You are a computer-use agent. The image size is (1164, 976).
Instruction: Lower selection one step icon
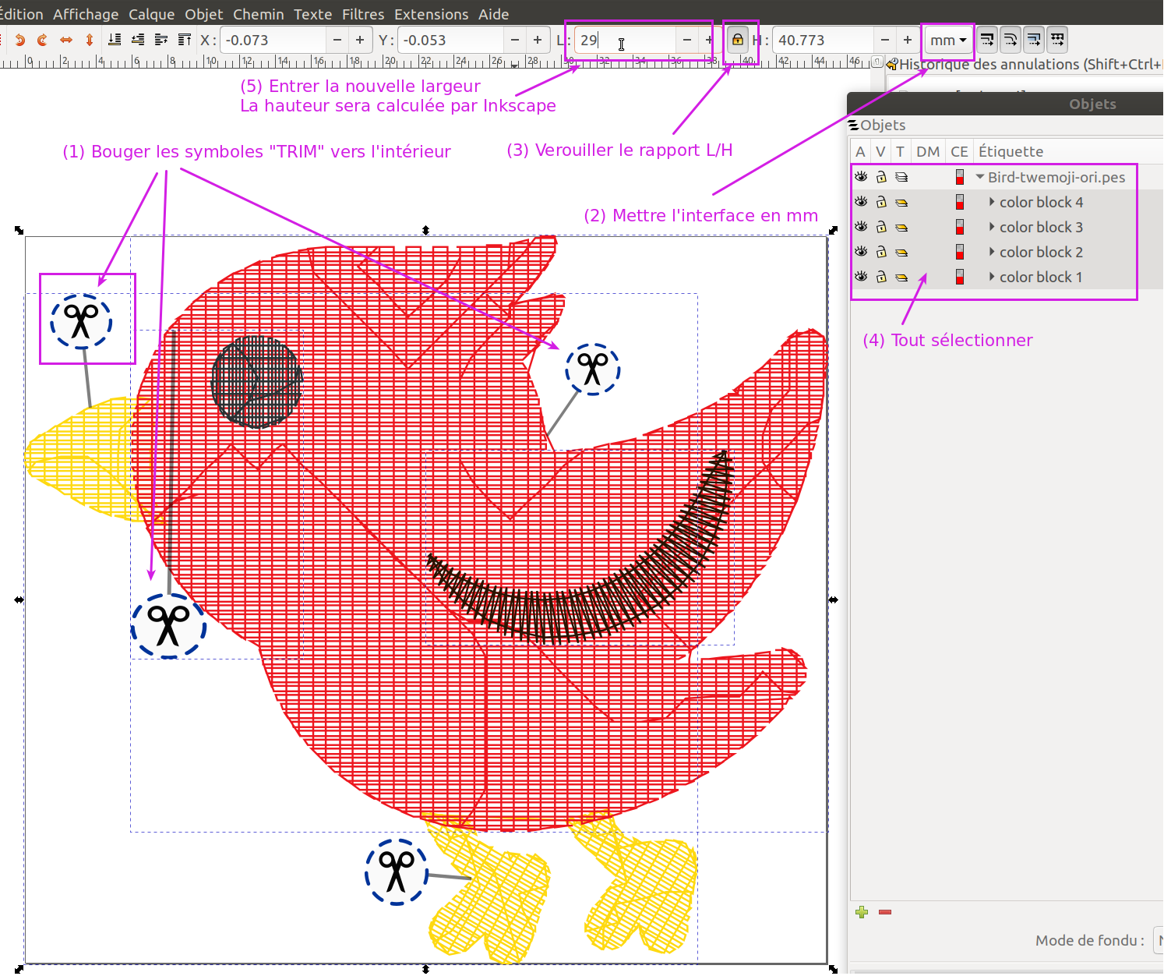tap(138, 40)
